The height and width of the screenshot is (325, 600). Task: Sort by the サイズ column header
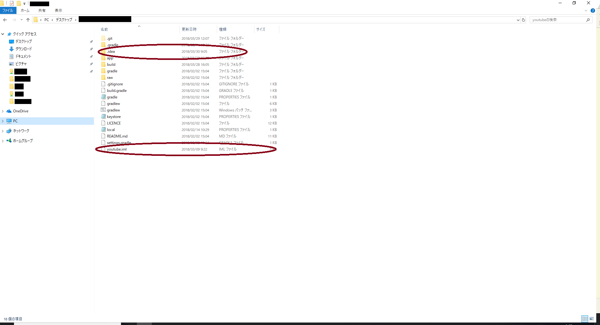coord(261,29)
